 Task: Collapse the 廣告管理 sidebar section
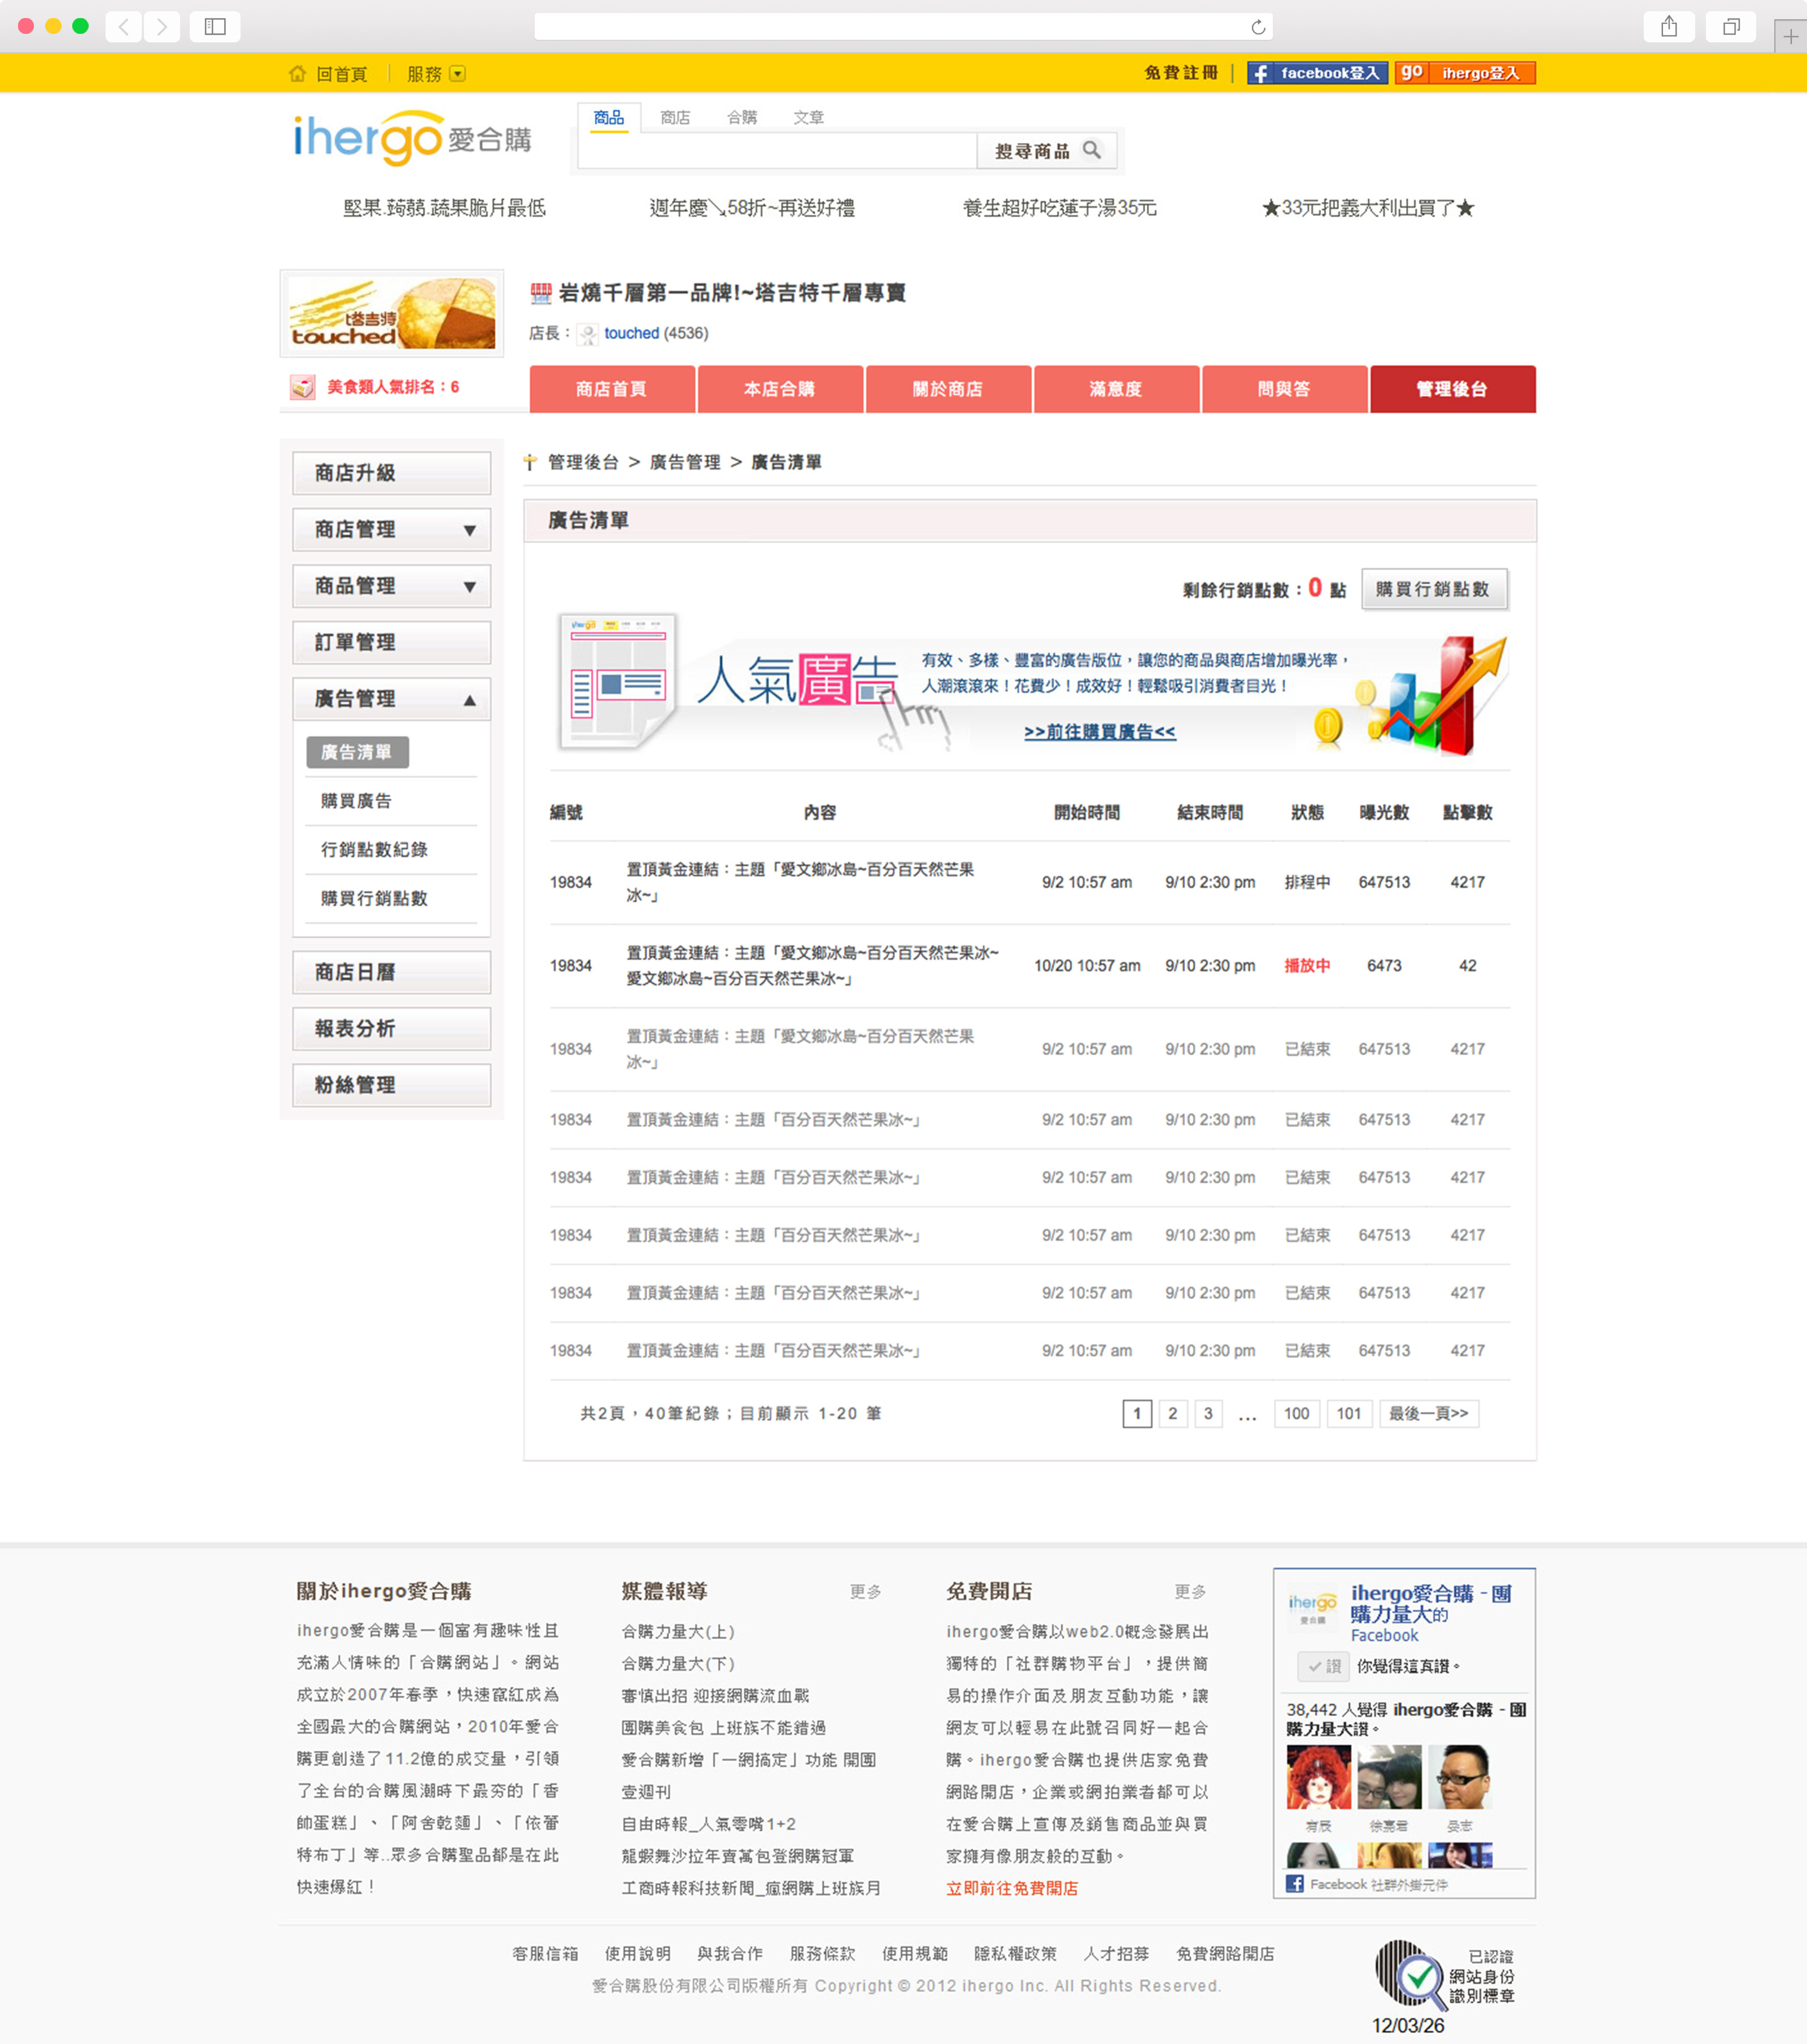(469, 700)
